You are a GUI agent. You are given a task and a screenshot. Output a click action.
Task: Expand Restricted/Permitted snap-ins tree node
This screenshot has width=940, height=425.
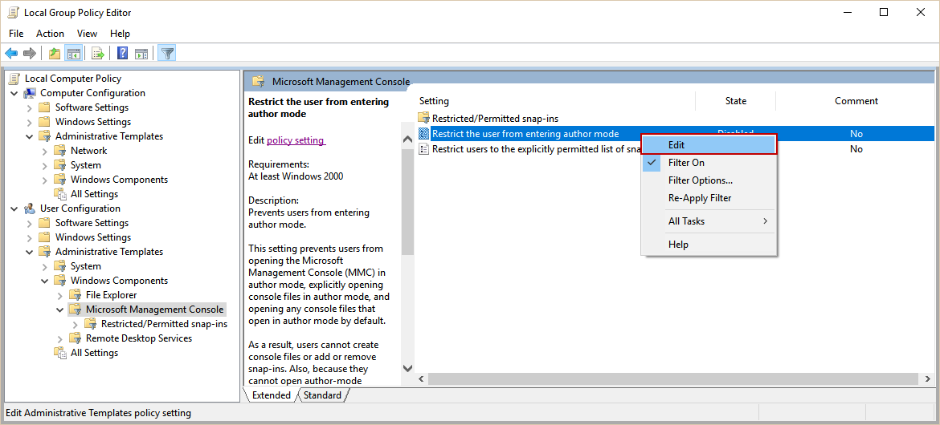[75, 324]
